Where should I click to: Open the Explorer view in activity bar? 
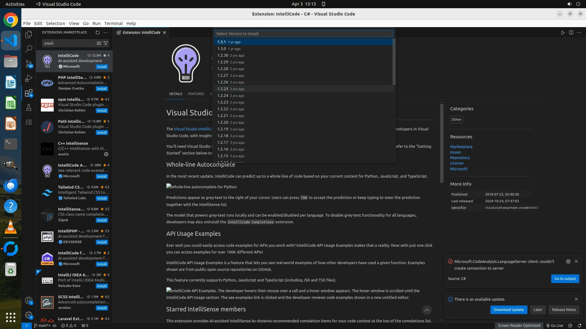[29, 34]
